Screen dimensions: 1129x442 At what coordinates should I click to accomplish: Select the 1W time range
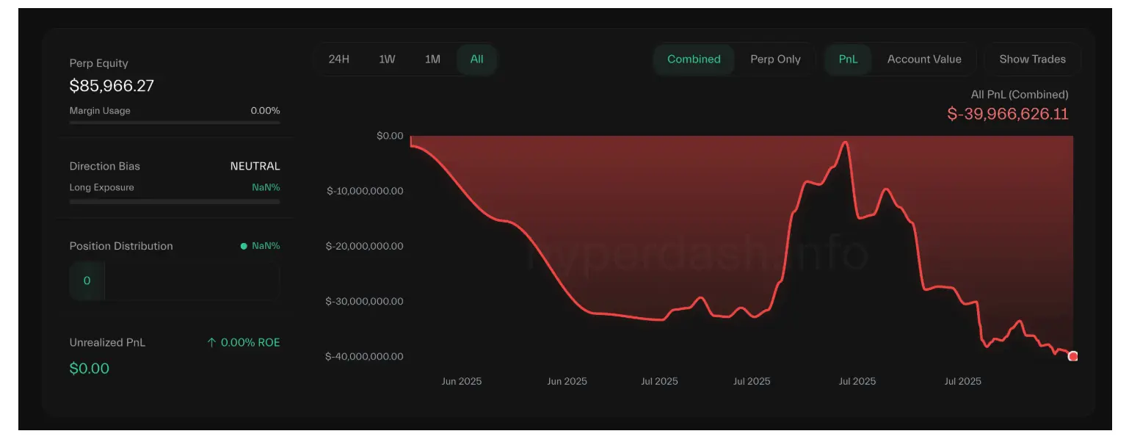pyautogui.click(x=387, y=59)
